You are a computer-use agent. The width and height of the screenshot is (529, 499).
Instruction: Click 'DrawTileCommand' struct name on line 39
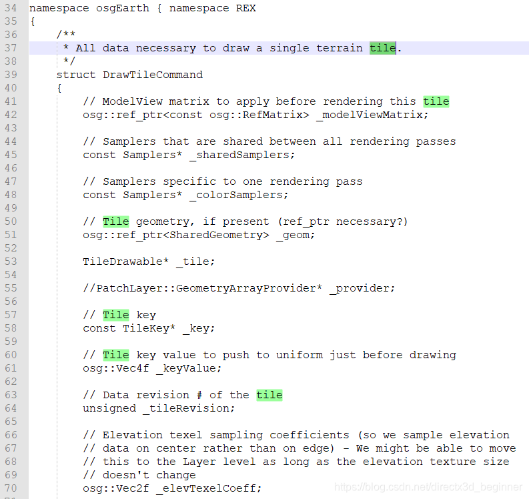153,75
